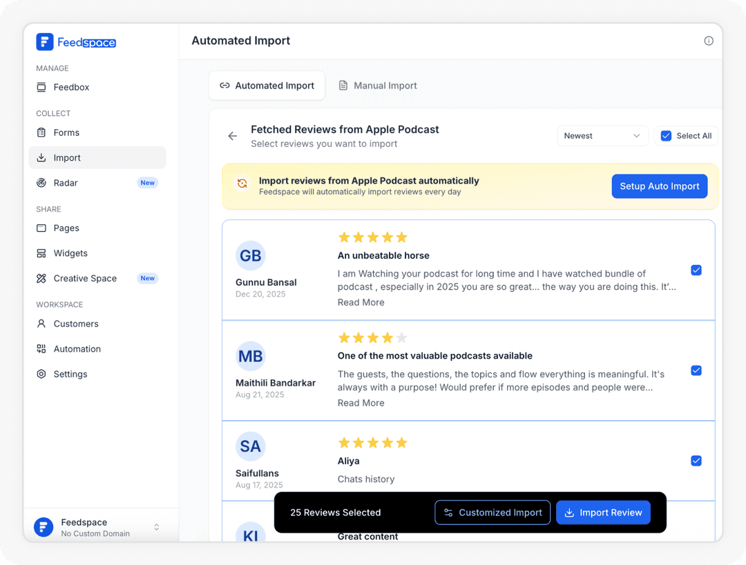746x565 pixels.
Task: Click the four-star rating on Maithili's review
Action: [373, 338]
